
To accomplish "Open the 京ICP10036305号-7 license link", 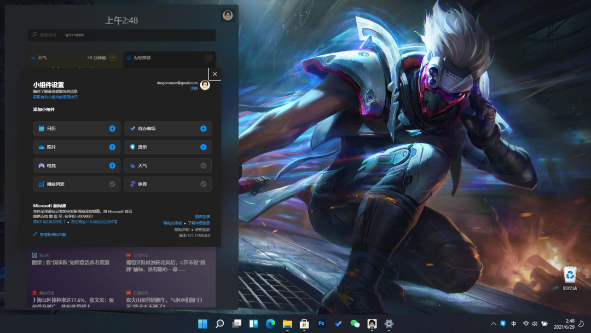I will tap(49, 222).
